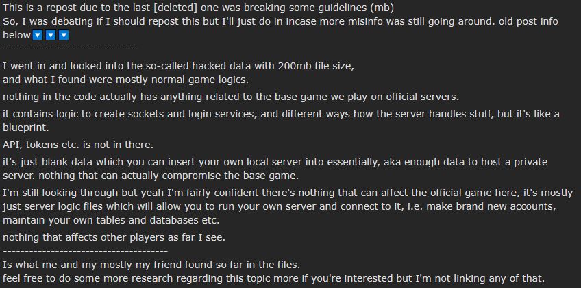The height and width of the screenshot is (288, 581).
Task: Click the line "maintain your own tables and databases etc."
Action: coord(111,220)
